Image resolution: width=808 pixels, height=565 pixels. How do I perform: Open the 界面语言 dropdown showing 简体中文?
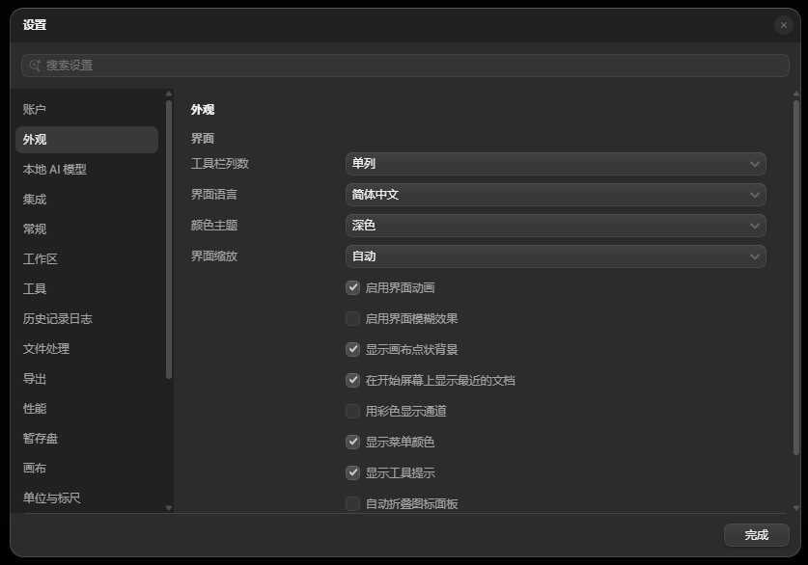click(555, 195)
